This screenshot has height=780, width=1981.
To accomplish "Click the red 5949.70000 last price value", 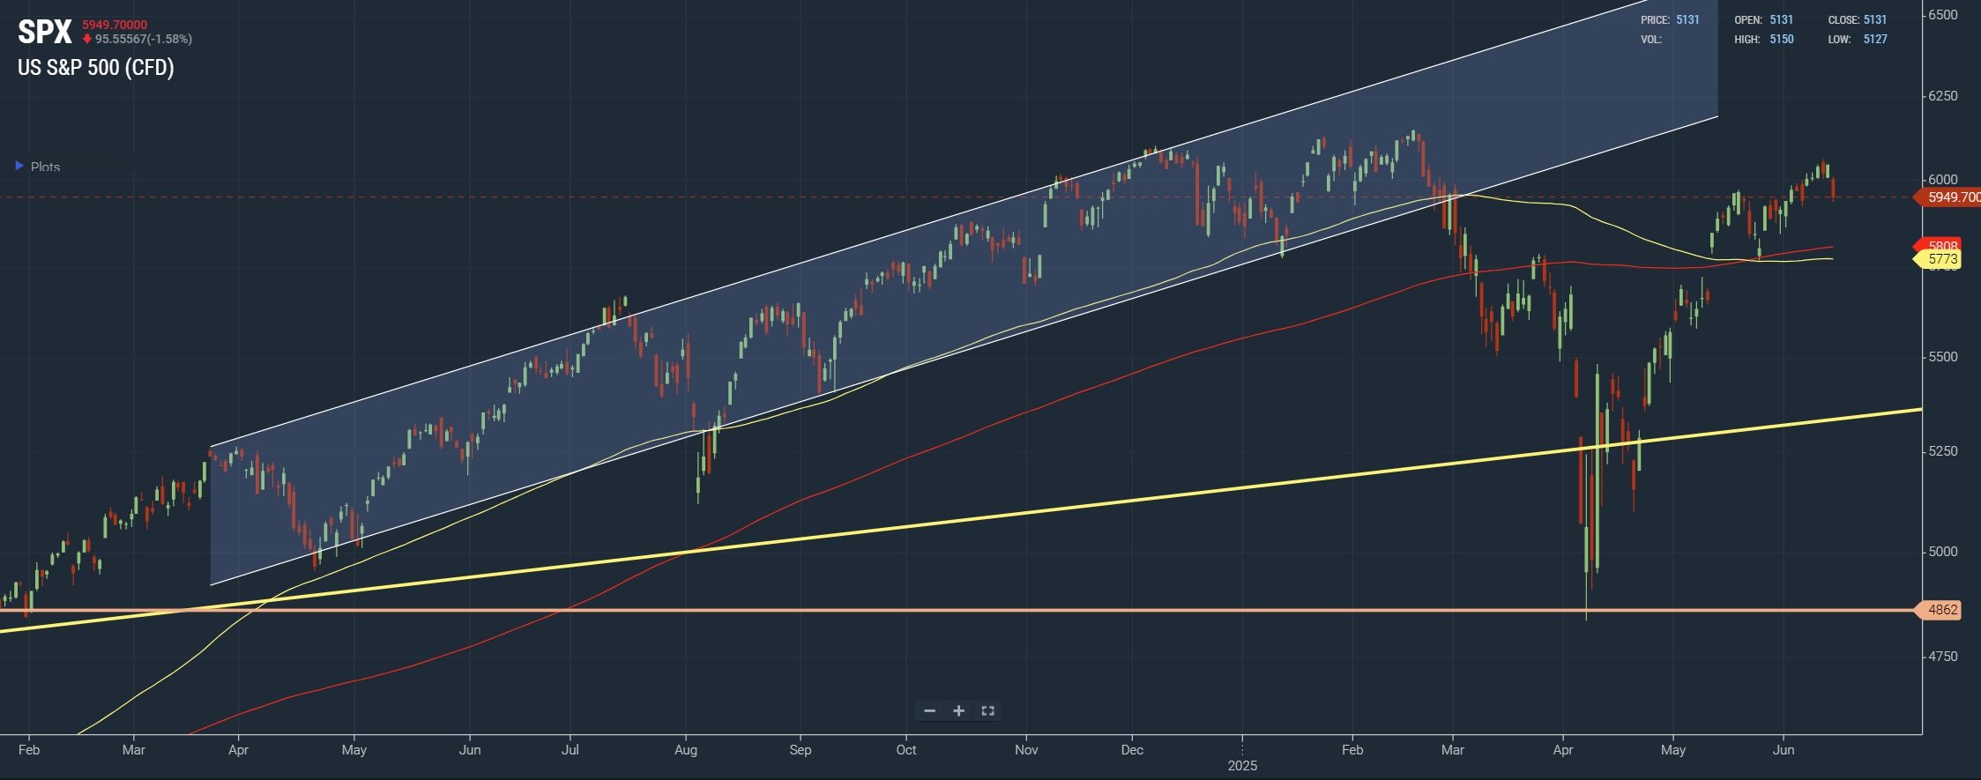I will point(115,25).
